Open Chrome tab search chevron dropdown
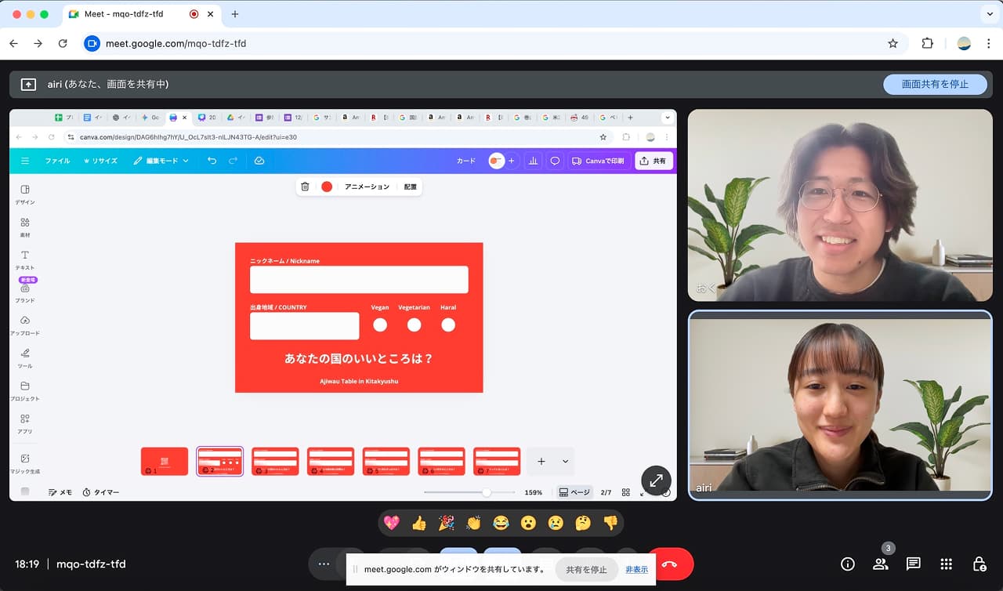Image resolution: width=1003 pixels, height=591 pixels. coord(988,14)
